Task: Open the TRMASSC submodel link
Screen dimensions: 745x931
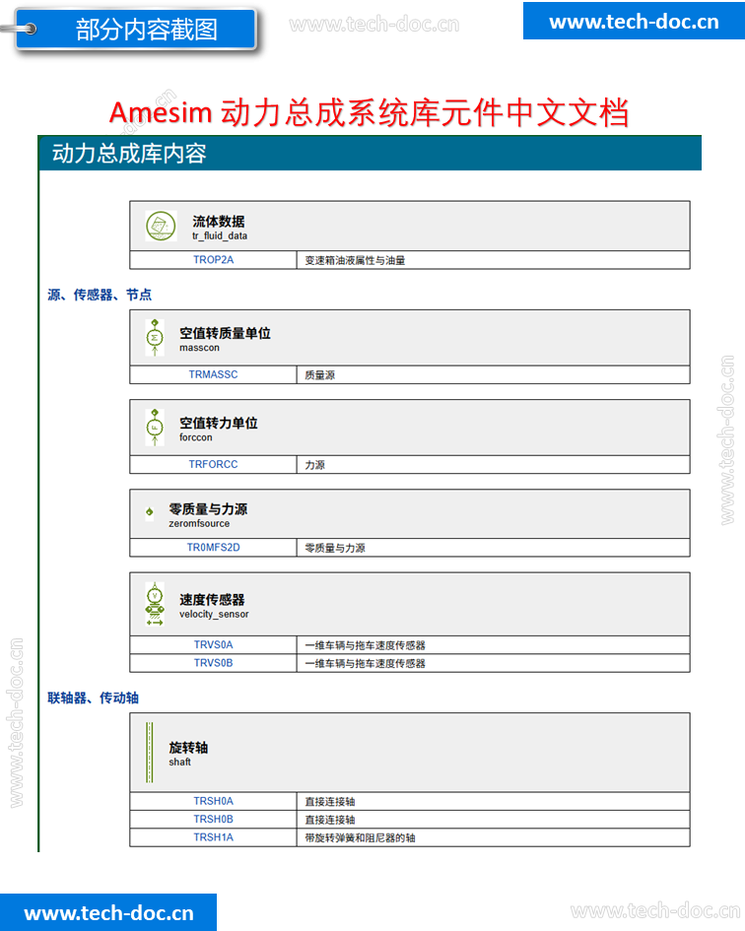Action: click(x=213, y=374)
